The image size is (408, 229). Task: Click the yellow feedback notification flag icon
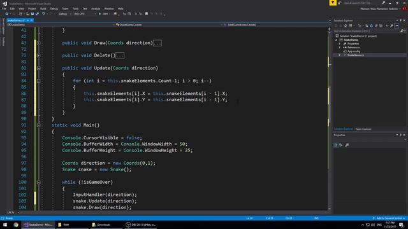pyautogui.click(x=333, y=3)
